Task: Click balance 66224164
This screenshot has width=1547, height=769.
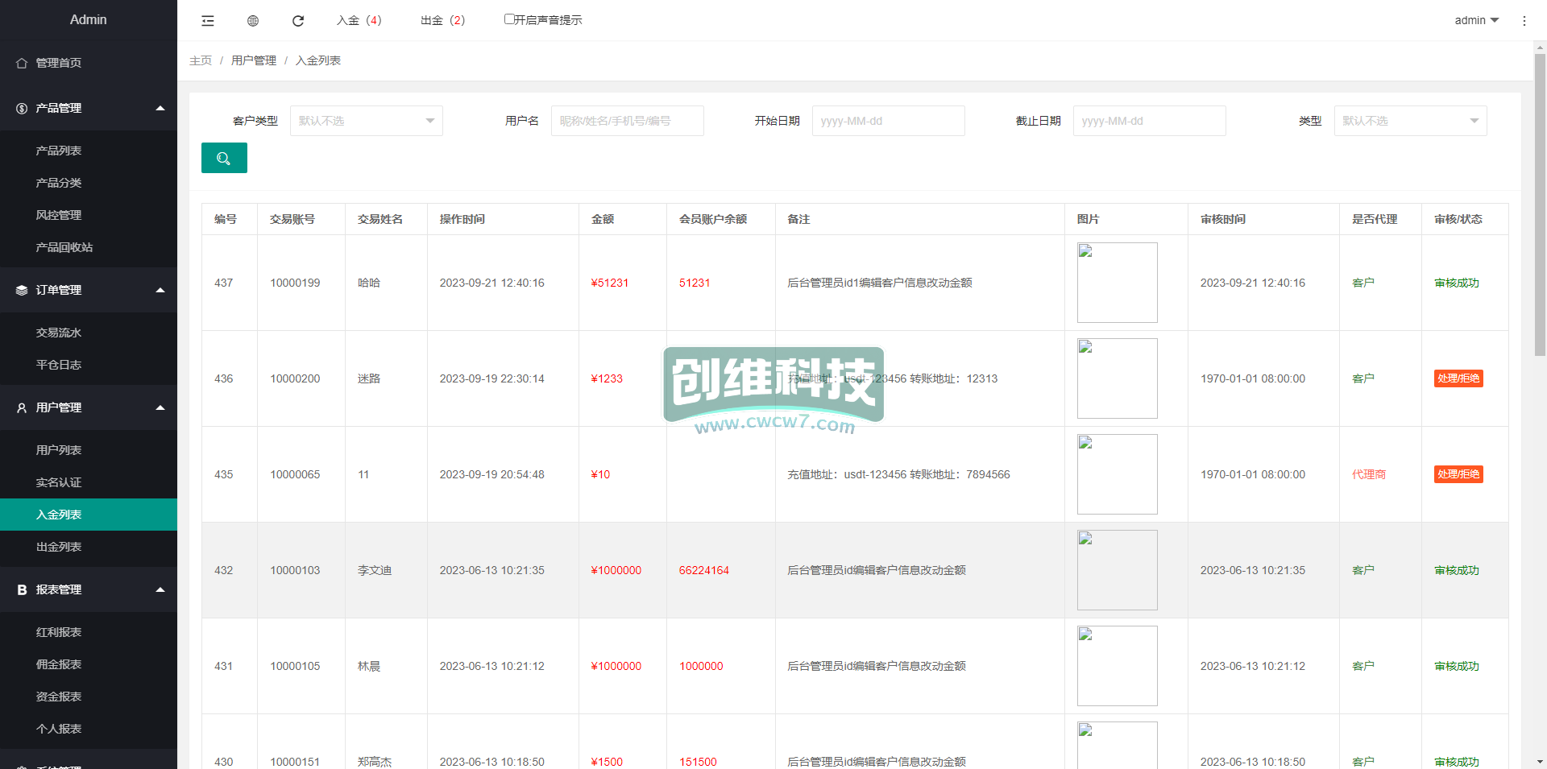Action: point(703,570)
